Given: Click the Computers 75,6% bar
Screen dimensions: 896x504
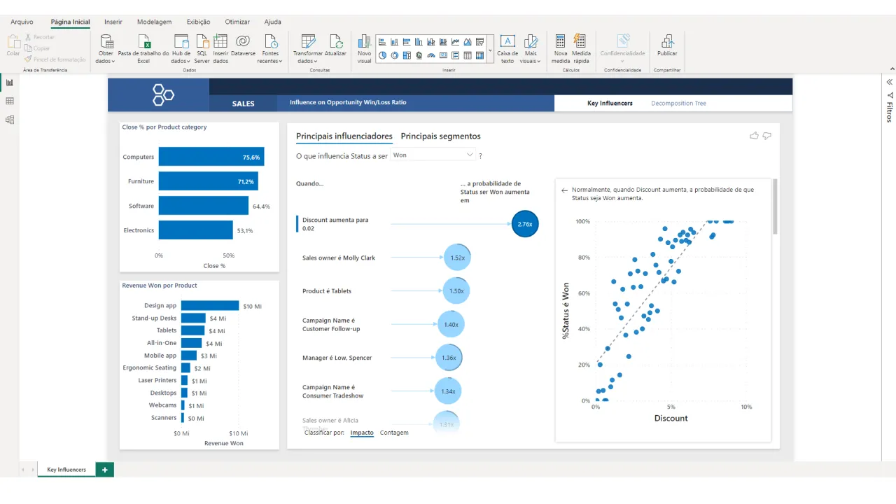Looking at the screenshot, I should pos(211,157).
